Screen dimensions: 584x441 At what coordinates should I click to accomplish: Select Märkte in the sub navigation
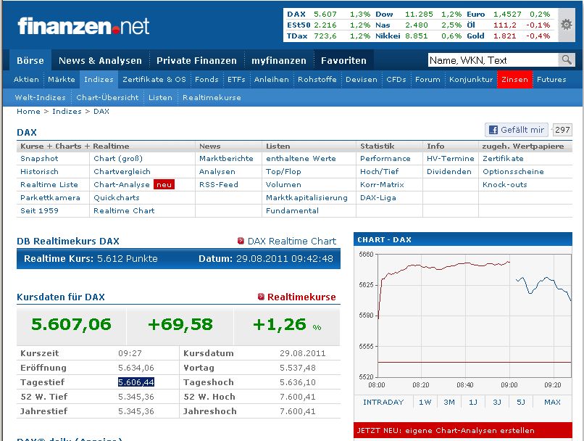pyautogui.click(x=62, y=79)
